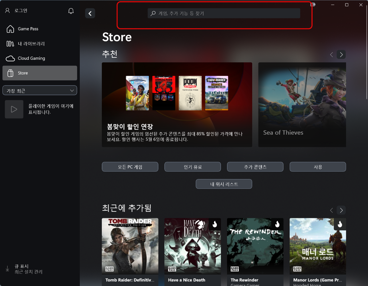Click Back 4 Blood Annual Pass cover

(x=164, y=93)
